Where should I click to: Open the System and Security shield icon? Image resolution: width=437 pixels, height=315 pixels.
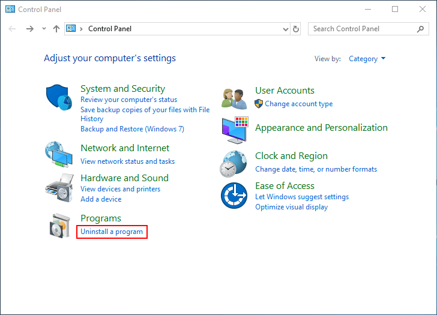(59, 97)
